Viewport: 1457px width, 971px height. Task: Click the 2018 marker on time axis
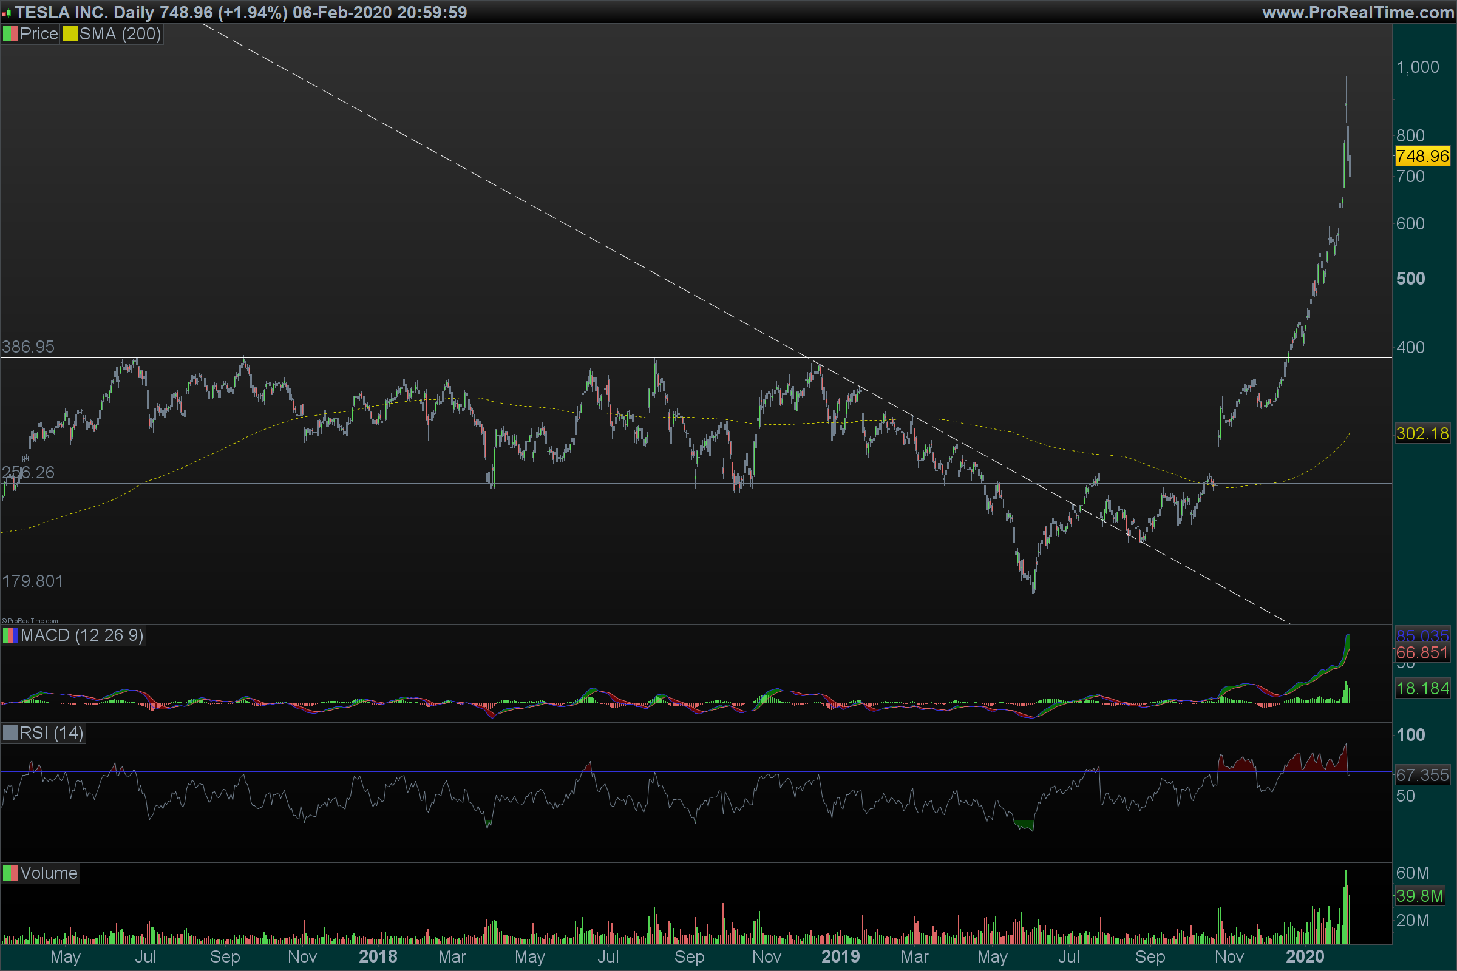coord(378,957)
